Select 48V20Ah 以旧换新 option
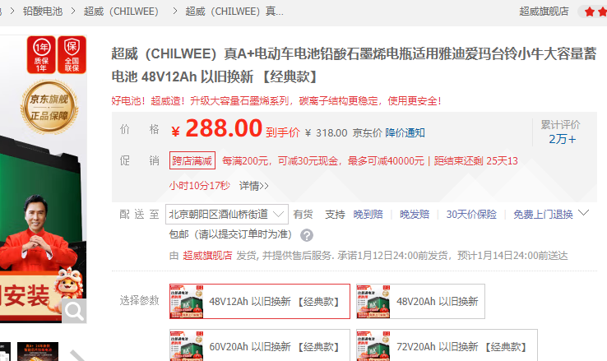 point(420,302)
